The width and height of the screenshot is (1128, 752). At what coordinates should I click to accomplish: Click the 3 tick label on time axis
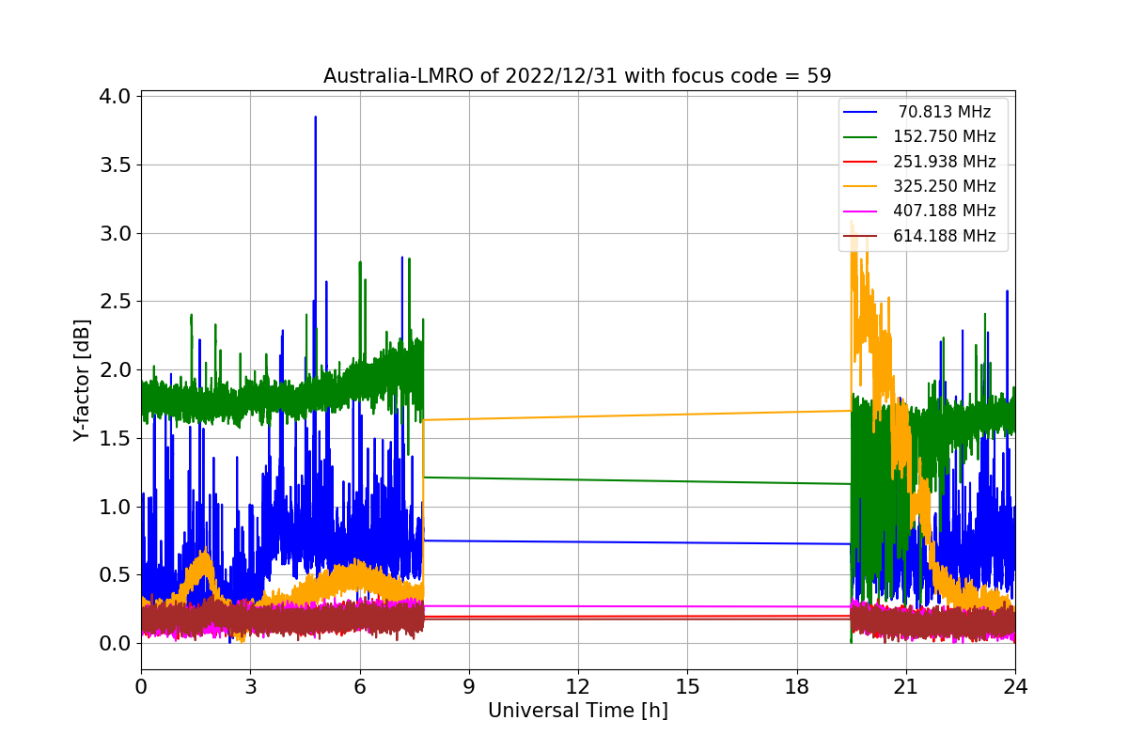tap(250, 687)
